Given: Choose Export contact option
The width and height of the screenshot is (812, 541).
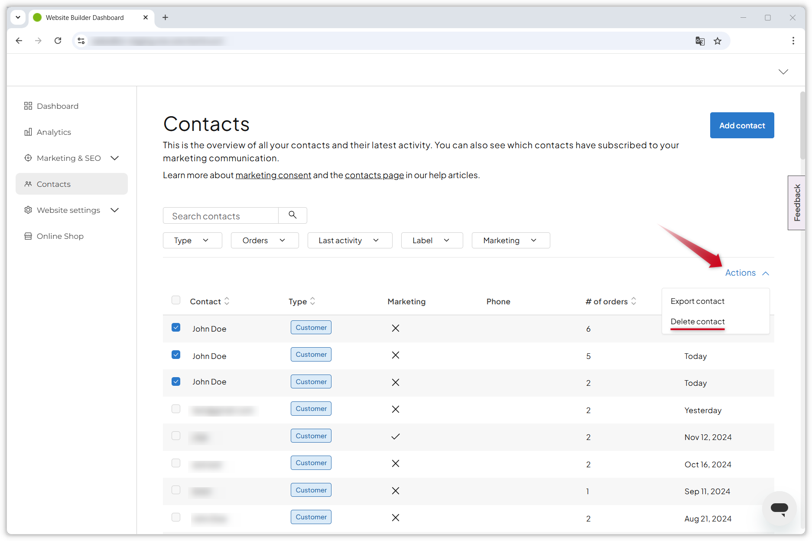Looking at the screenshot, I should [697, 301].
